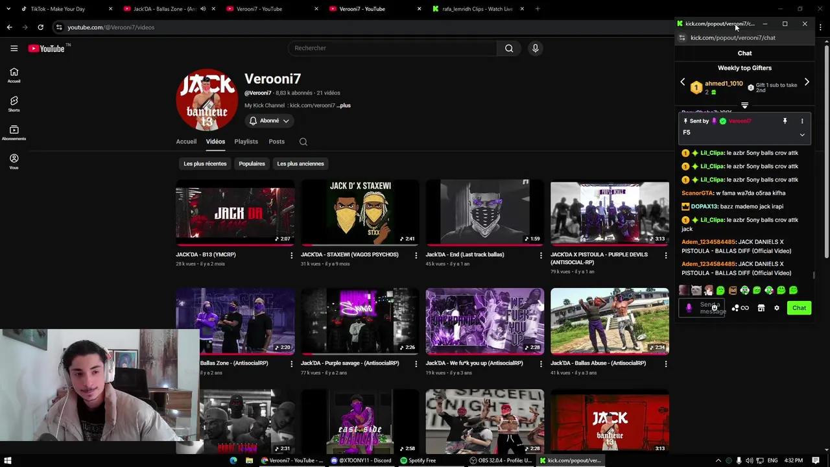Open Kick chat settings gear
830x467 pixels.
tap(776, 308)
